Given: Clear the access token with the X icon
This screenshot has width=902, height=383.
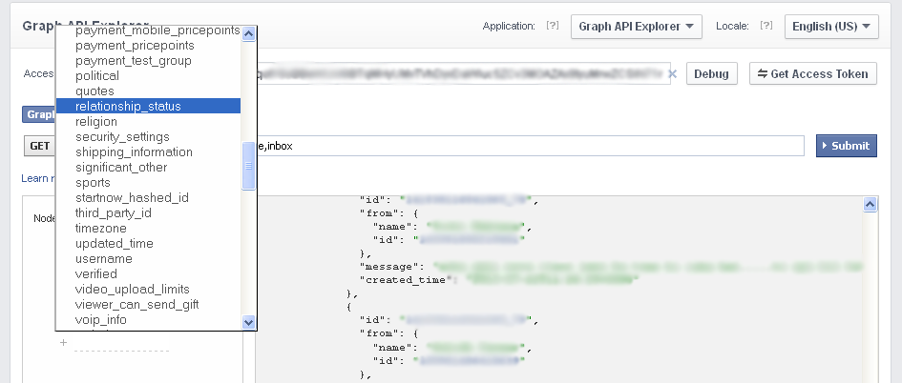Looking at the screenshot, I should point(673,74).
